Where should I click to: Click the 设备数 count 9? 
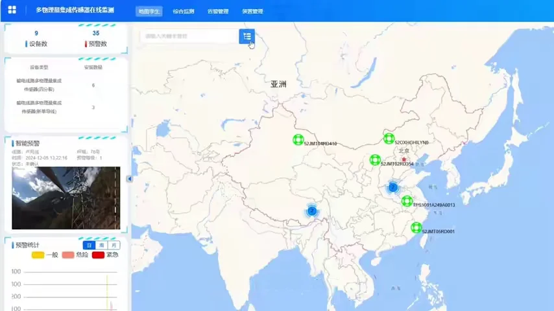tap(36, 33)
